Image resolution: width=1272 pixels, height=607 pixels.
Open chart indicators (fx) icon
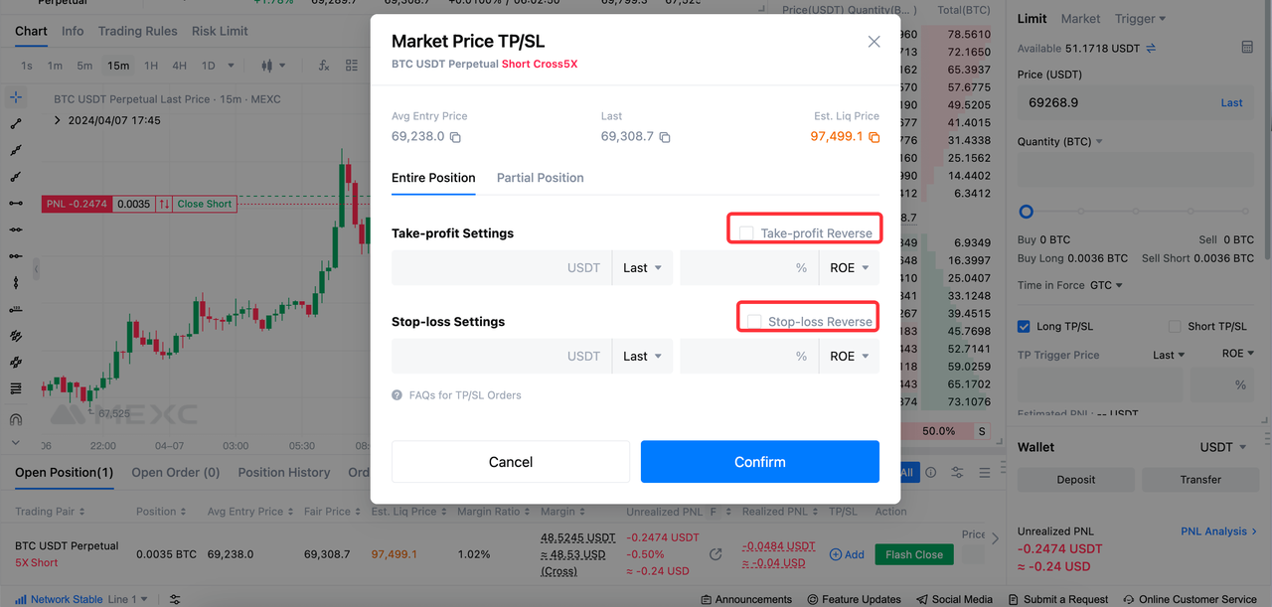point(324,66)
